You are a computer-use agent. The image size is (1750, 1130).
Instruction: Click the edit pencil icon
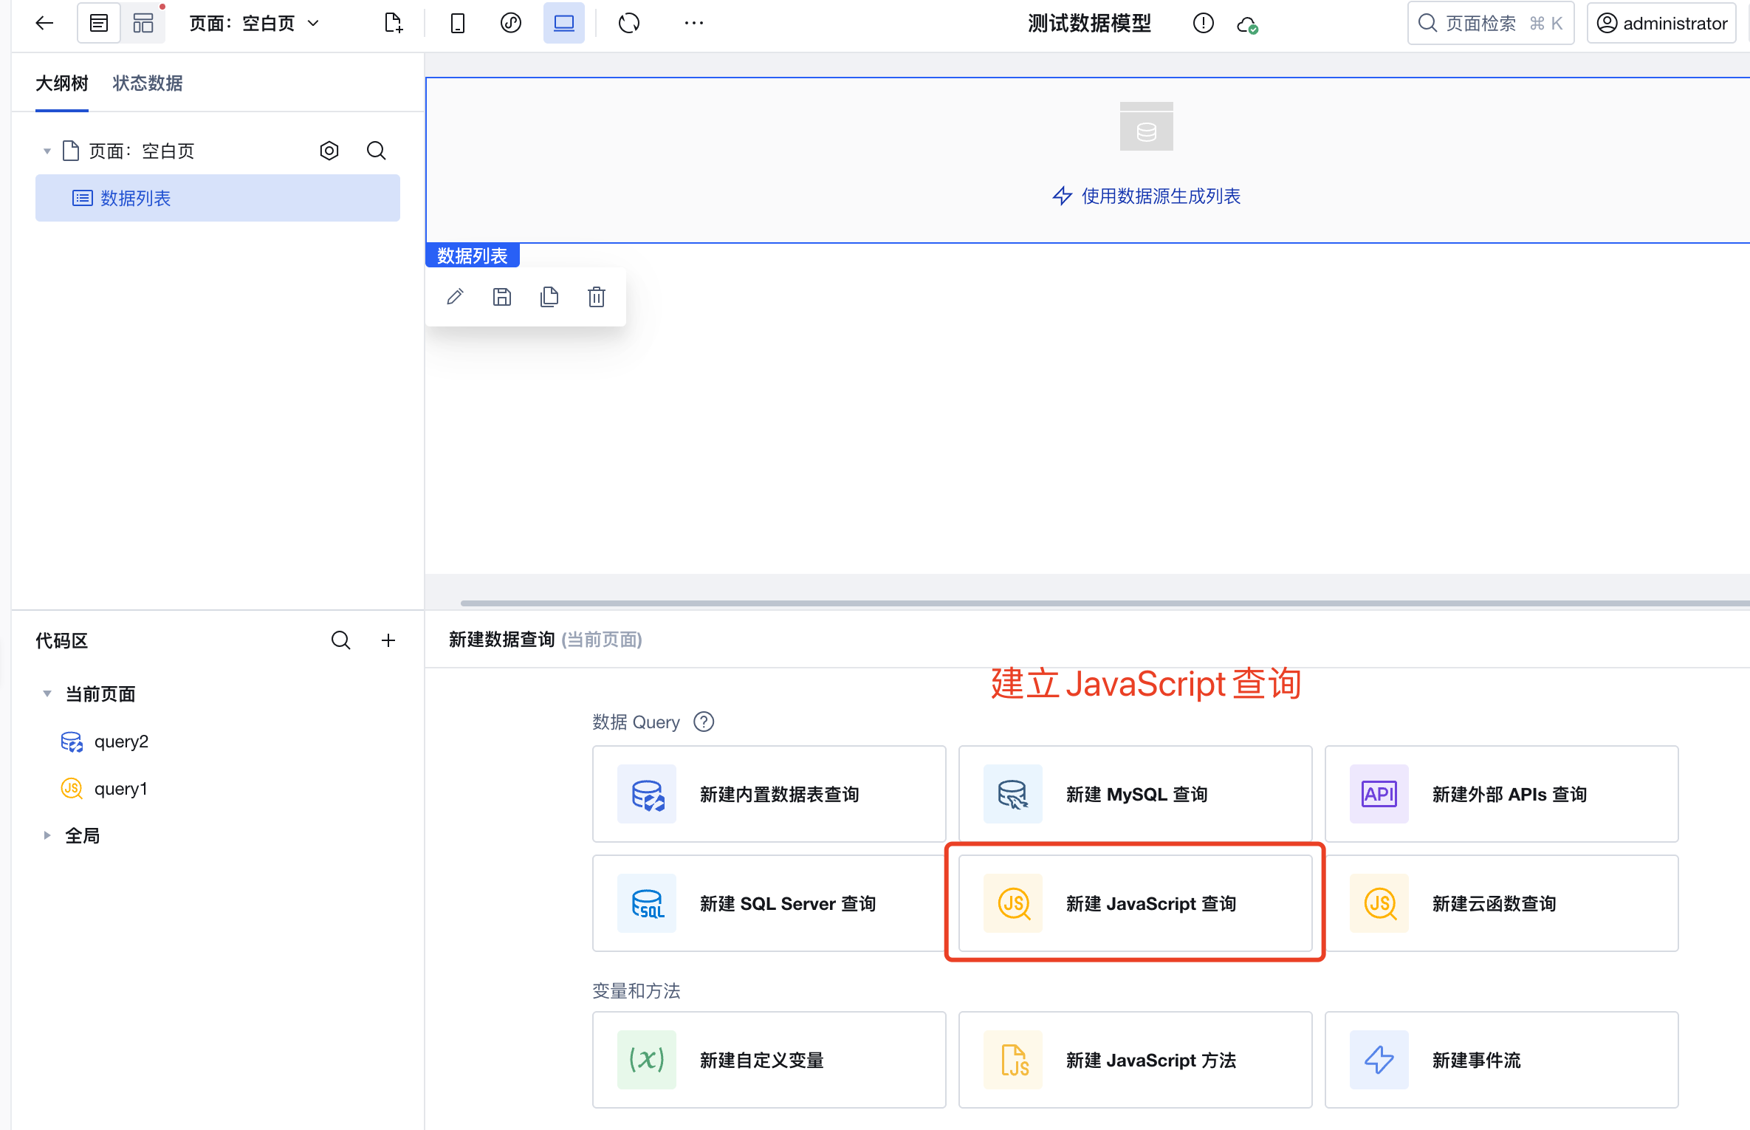[455, 297]
